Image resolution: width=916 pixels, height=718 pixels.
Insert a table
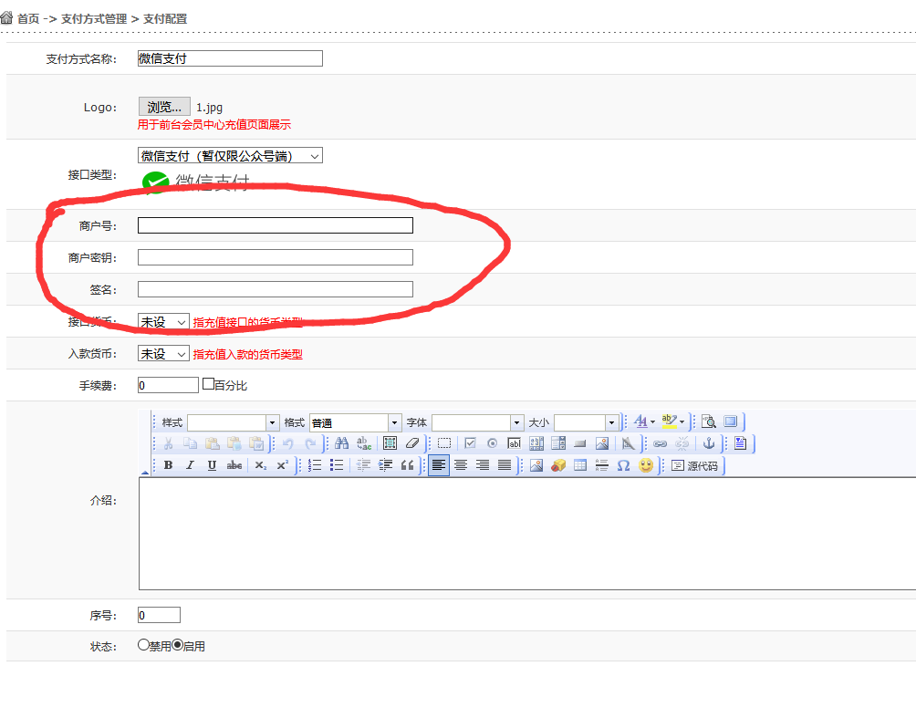tap(580, 465)
